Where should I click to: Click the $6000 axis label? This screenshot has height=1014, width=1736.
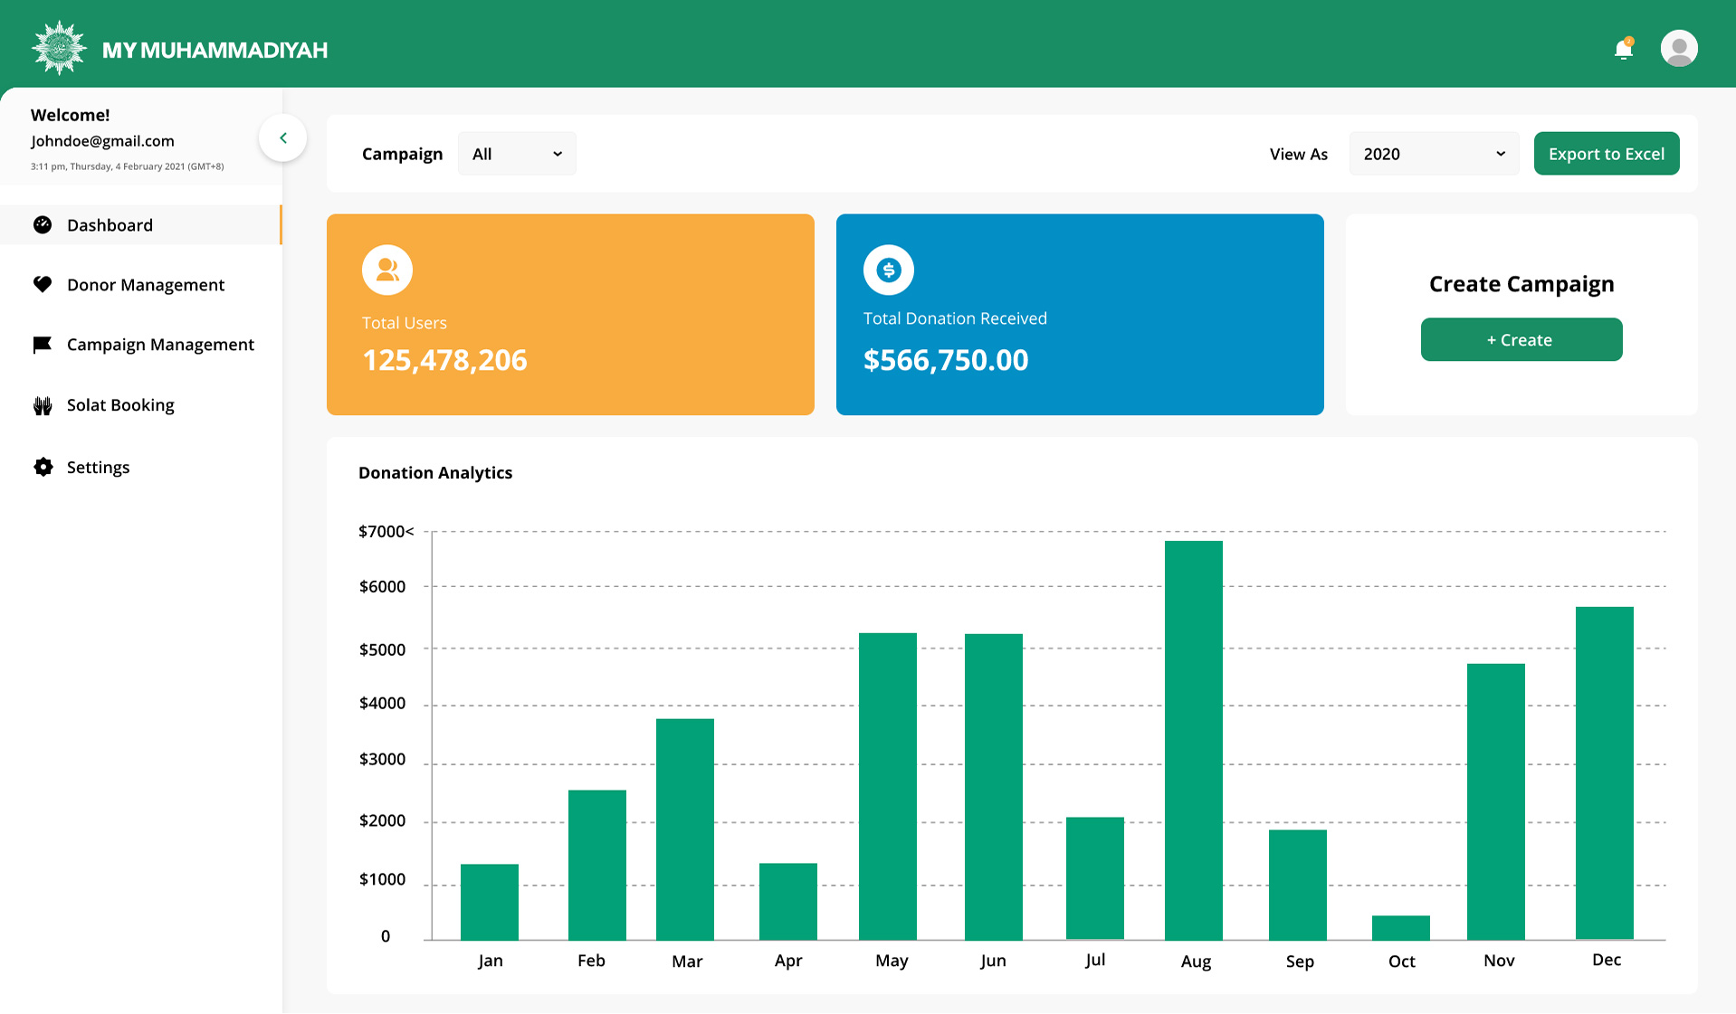382,586
